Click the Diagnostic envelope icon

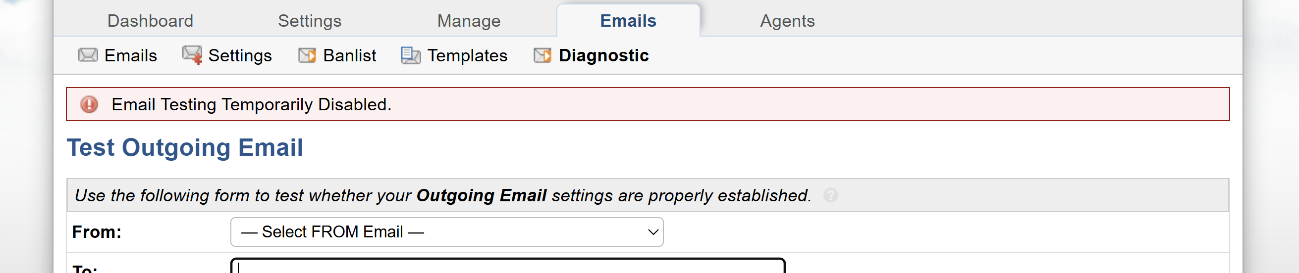tap(542, 55)
